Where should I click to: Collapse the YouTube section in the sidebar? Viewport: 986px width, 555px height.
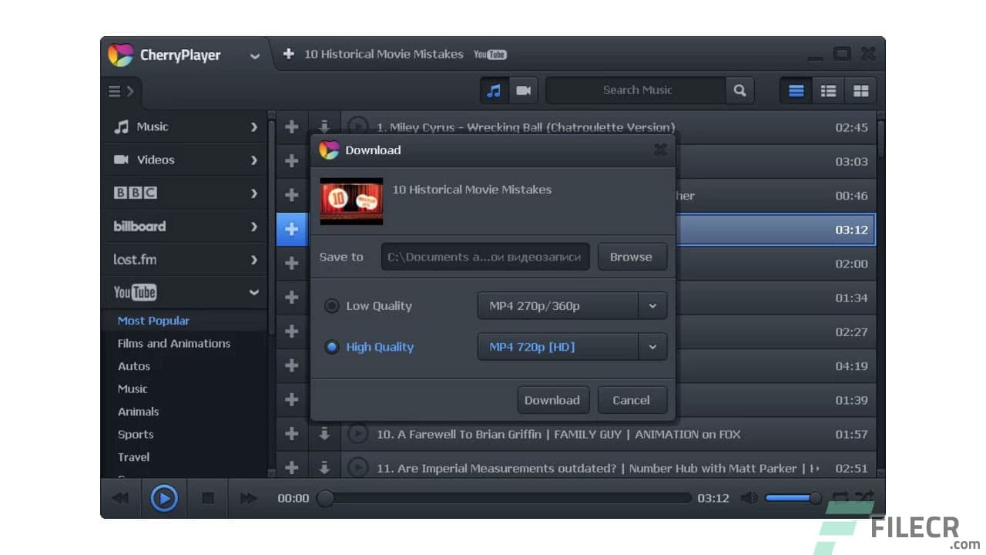(254, 292)
